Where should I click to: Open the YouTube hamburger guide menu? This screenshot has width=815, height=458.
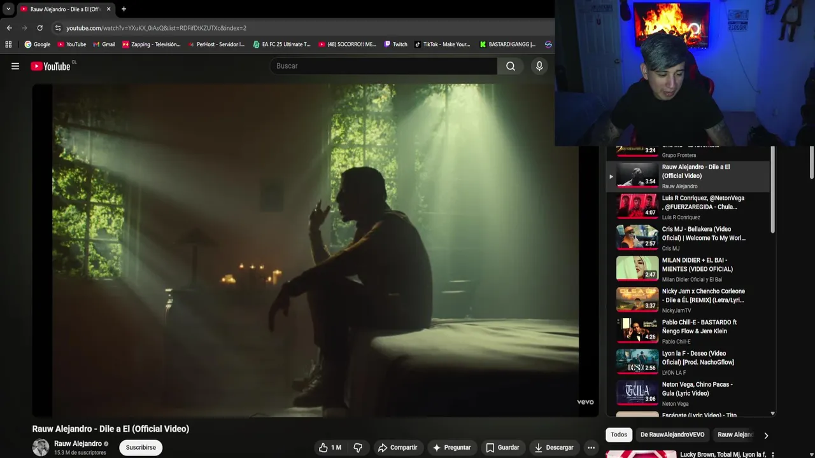[15, 66]
